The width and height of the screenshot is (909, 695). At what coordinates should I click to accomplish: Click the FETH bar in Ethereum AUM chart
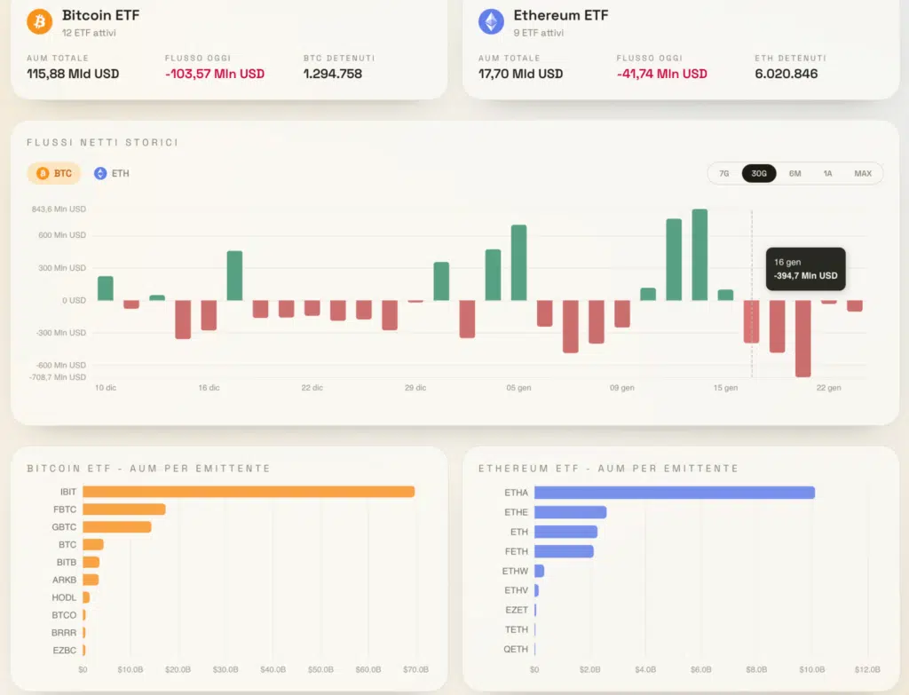click(564, 551)
